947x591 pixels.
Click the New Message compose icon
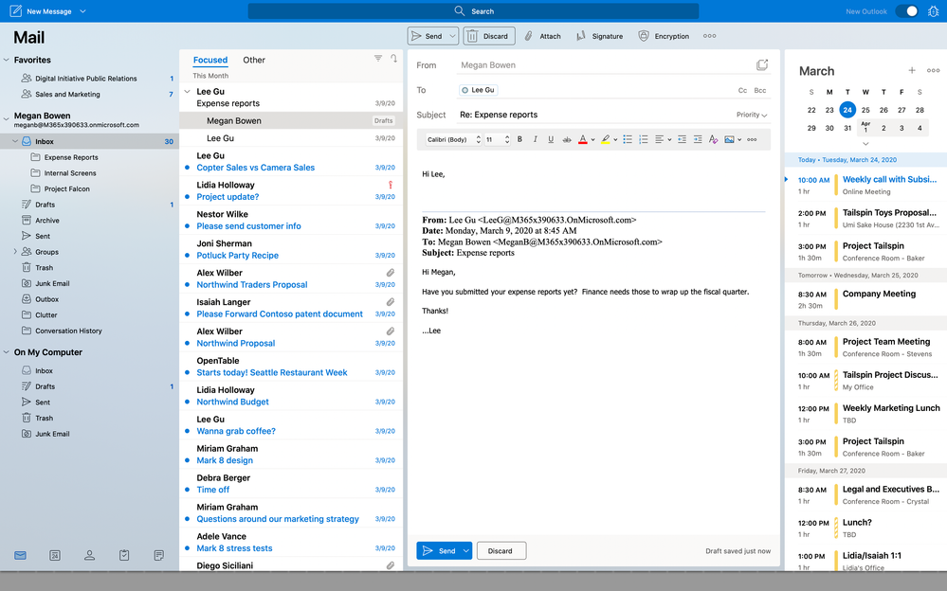click(x=16, y=10)
